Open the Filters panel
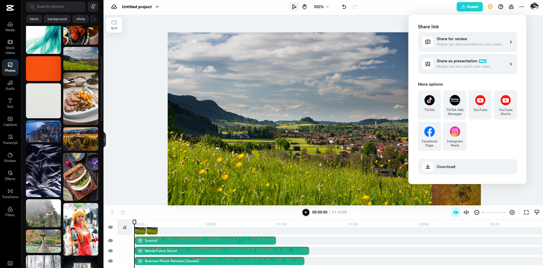543x268 pixels. click(10, 211)
